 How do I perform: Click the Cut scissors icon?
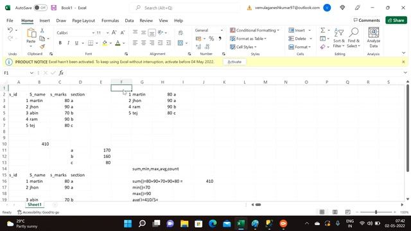point(42,31)
